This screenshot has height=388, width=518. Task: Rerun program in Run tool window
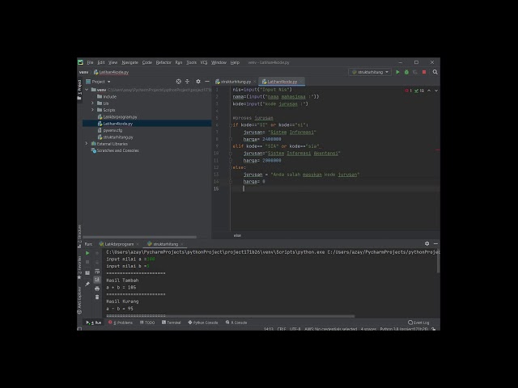coord(87,253)
